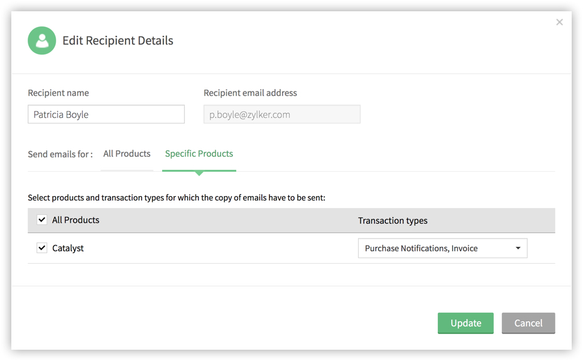This screenshot has height=361, width=583.
Task: Click the disabled recipient email address field
Action: point(282,114)
